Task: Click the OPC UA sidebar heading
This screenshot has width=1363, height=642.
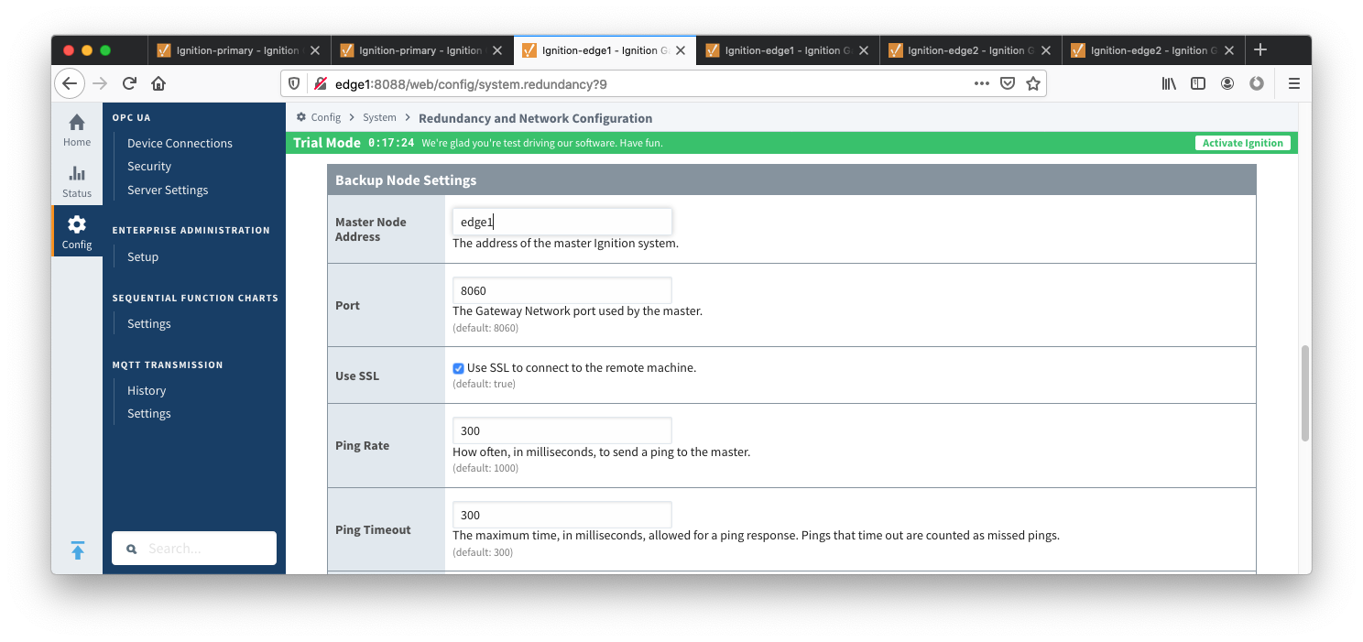Action: point(131,117)
